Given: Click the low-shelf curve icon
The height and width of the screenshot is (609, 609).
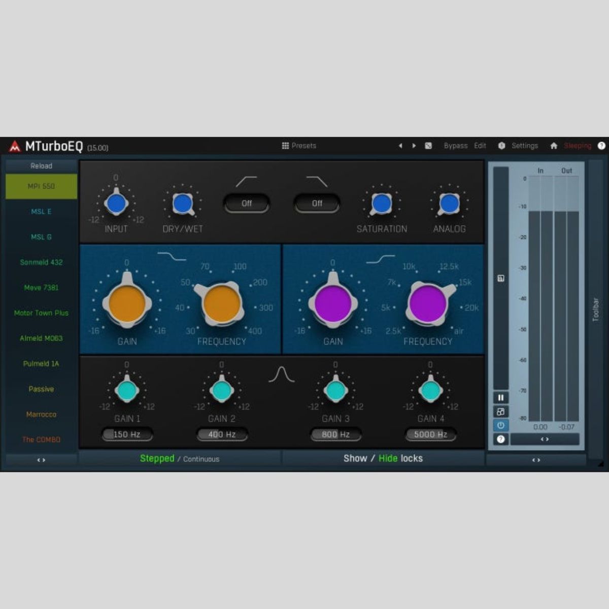Looking at the screenshot, I should 172,256.
